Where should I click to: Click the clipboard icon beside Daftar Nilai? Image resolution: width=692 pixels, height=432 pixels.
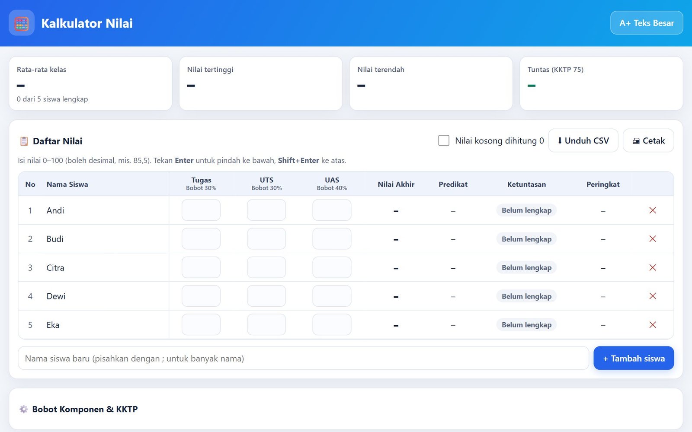click(x=24, y=141)
